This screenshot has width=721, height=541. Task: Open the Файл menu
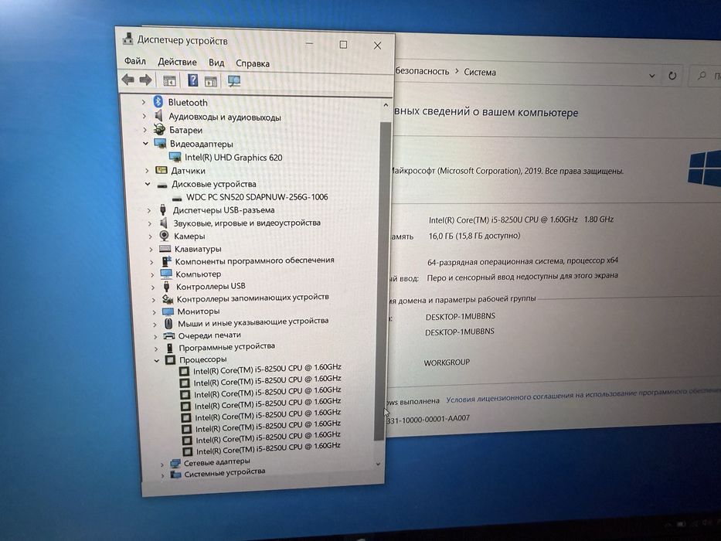coord(134,61)
